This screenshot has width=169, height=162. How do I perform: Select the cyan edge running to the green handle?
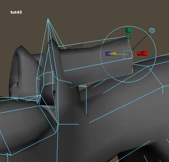click(x=93, y=42)
